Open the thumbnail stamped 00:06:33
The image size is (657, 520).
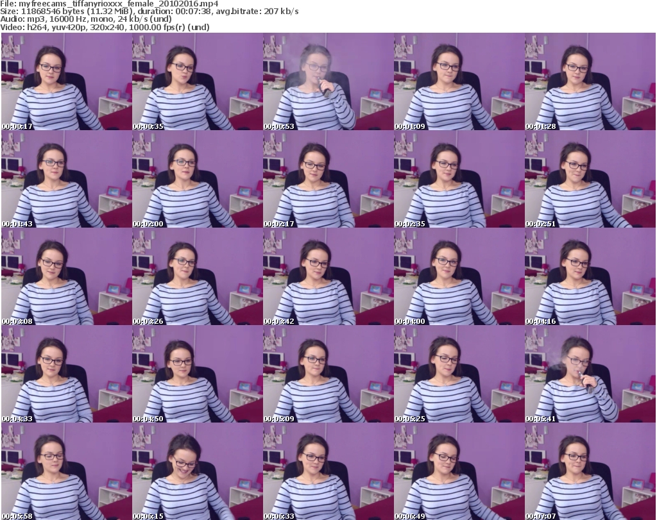click(328, 471)
